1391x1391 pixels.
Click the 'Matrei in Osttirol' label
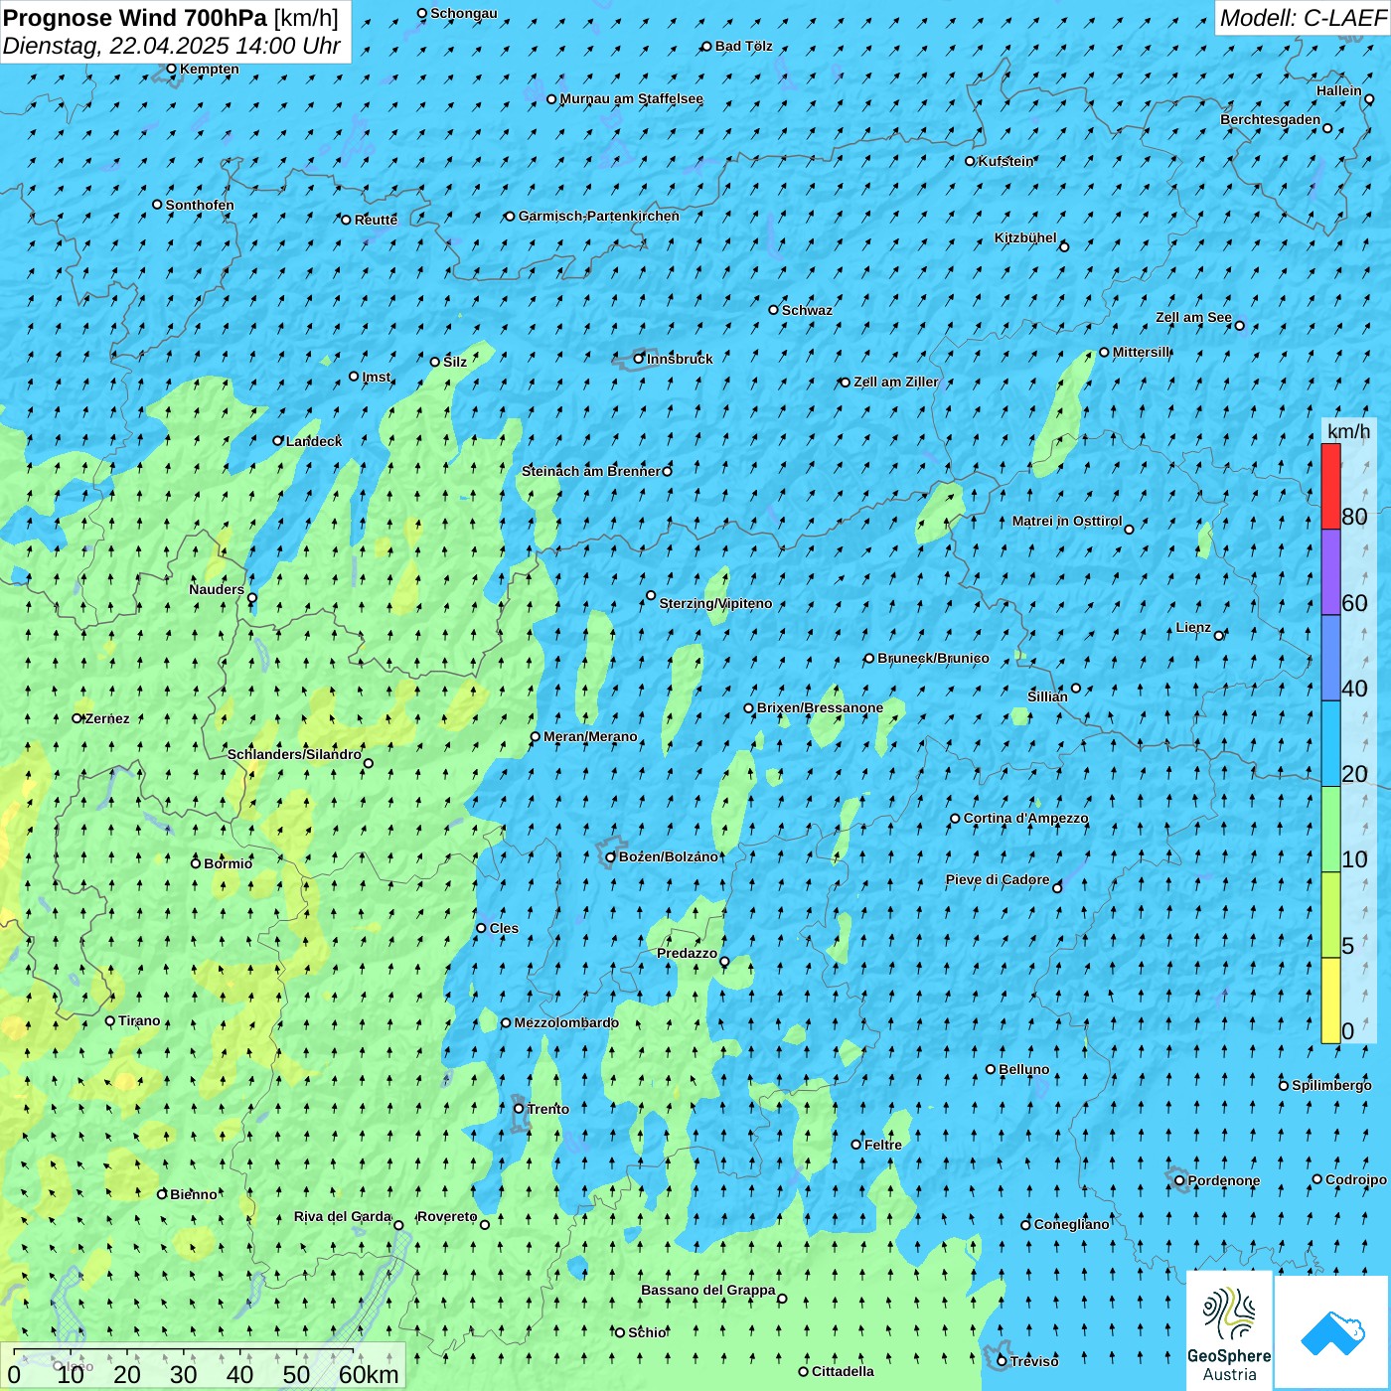pos(1067,521)
